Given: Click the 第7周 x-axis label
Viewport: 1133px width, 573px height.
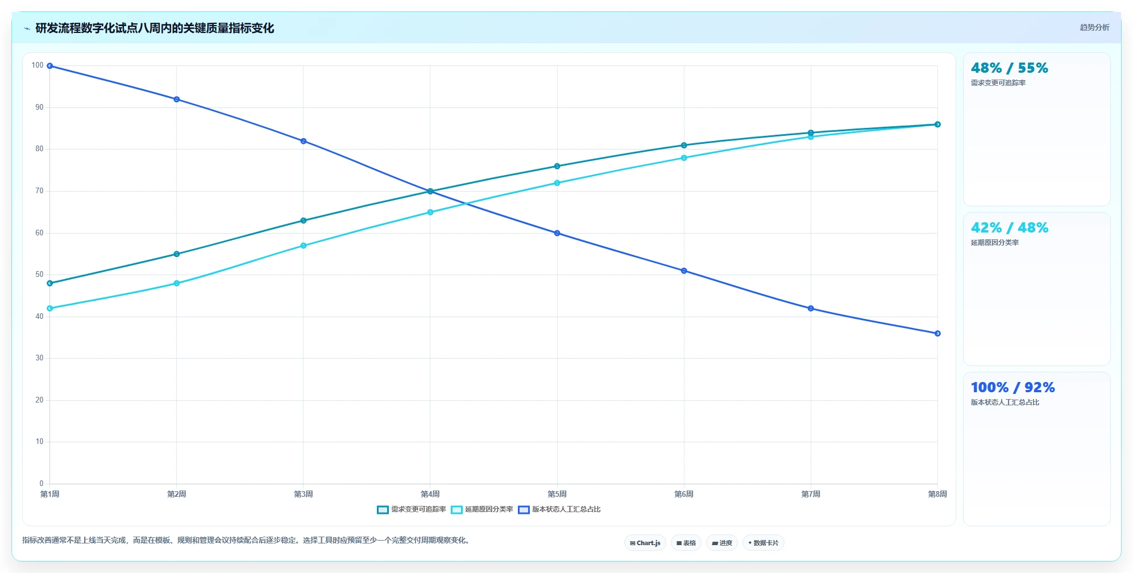Looking at the screenshot, I should point(811,494).
